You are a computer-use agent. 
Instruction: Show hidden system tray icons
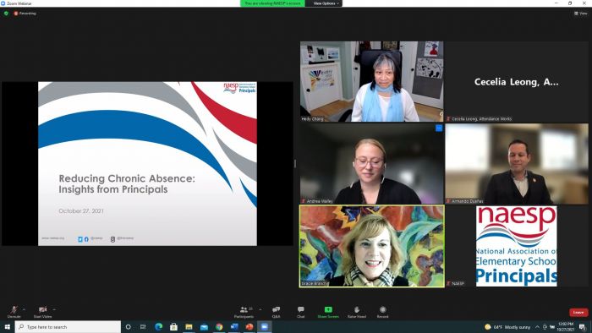(537, 327)
